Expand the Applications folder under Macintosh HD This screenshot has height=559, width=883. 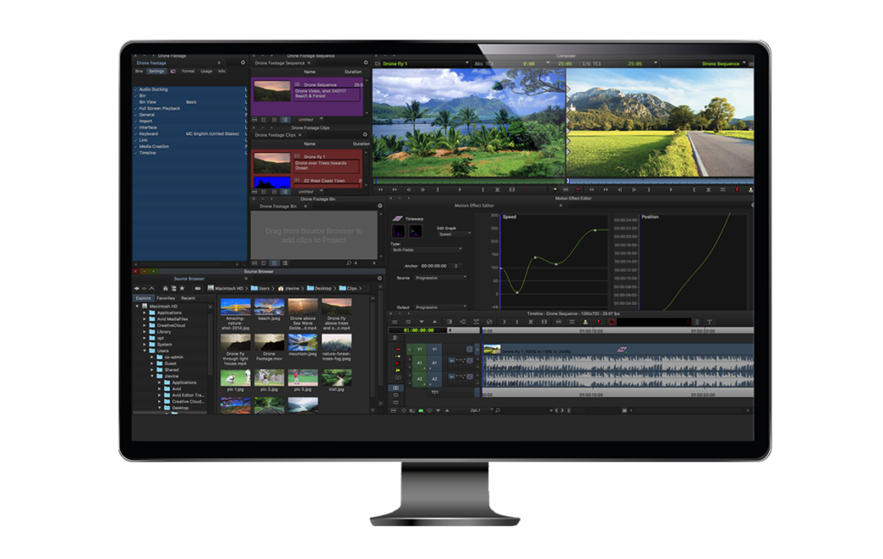(145, 313)
